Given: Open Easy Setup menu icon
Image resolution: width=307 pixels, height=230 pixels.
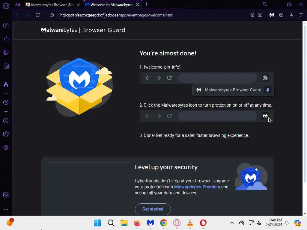Looking at the screenshot, I should coord(301,15).
